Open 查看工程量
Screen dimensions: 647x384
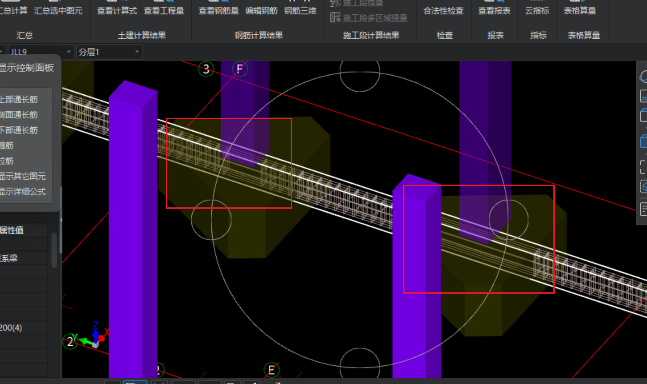[x=164, y=10]
